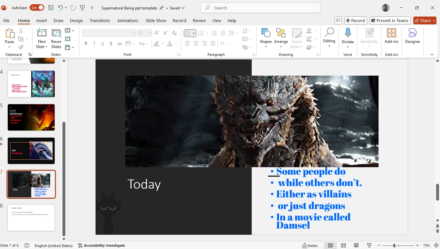This screenshot has height=249, width=440.
Task: Turn off AutoSave
Action: tap(37, 7)
